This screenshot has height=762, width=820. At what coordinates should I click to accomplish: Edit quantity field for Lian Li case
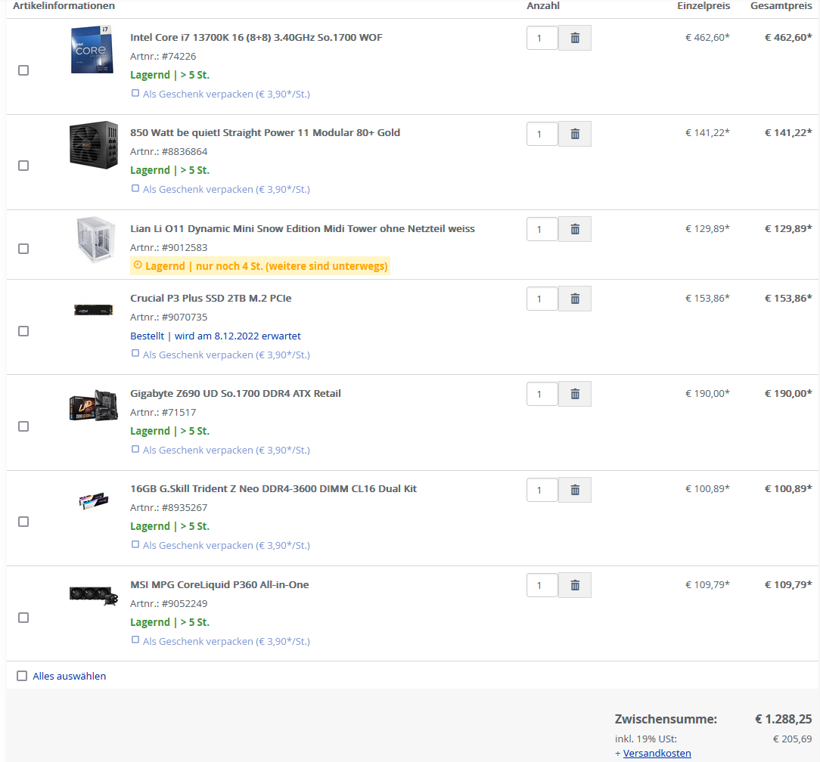[542, 230]
